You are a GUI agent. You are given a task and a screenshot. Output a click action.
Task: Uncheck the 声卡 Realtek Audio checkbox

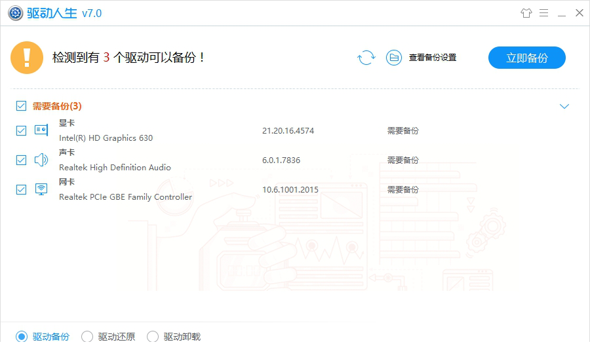click(21, 160)
